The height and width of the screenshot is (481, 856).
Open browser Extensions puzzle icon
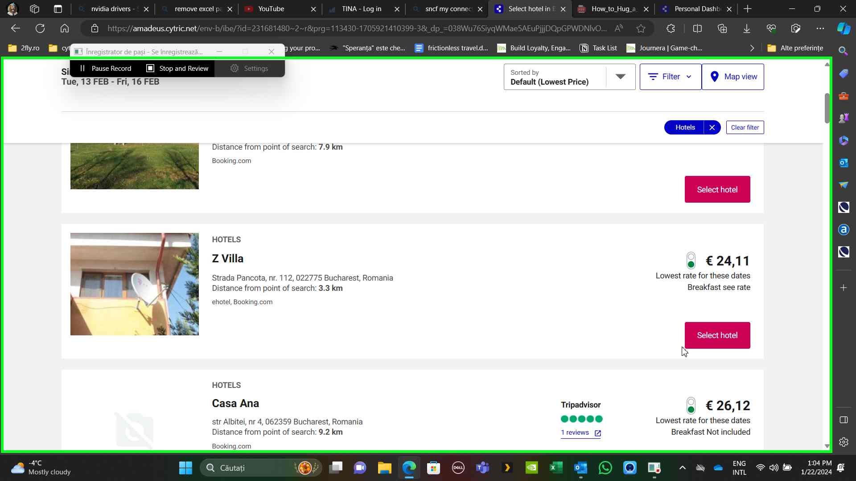tap(671, 29)
